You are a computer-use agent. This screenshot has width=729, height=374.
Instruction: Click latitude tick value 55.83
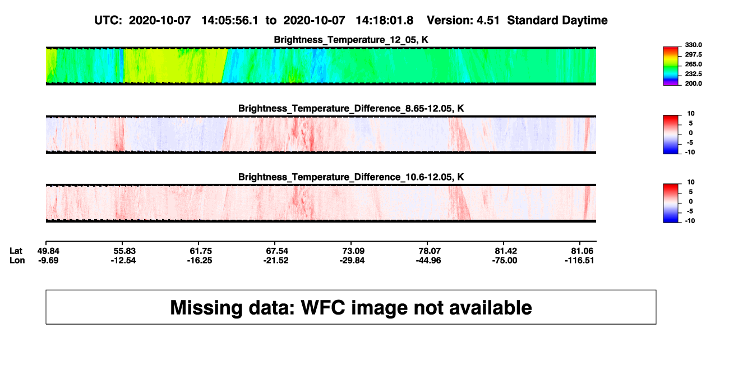click(x=124, y=251)
